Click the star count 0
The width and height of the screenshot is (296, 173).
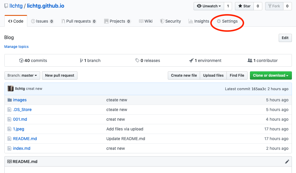[x=258, y=6]
